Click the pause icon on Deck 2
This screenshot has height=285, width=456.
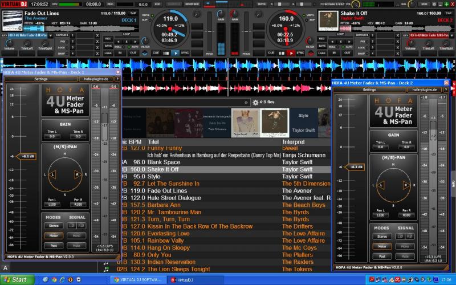pyautogui.click(x=280, y=52)
